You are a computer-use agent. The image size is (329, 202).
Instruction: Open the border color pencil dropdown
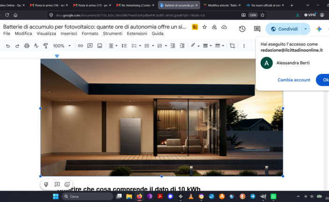(195, 45)
